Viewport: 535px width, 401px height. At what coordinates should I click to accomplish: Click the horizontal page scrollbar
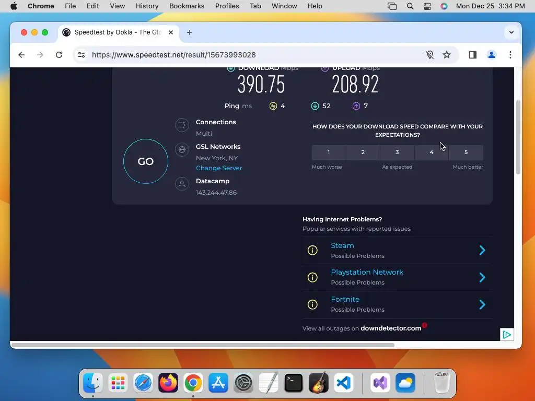coord(203,345)
